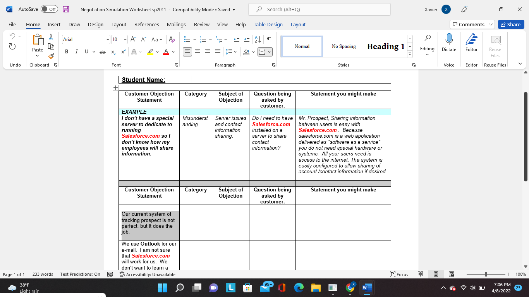
Task: Enable Subscript formatting
Action: (x=113, y=51)
